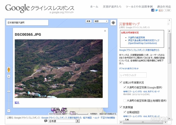Click the Google クライシスレスポンス logo
The width and height of the screenshot is (176, 125).
click(40, 8)
